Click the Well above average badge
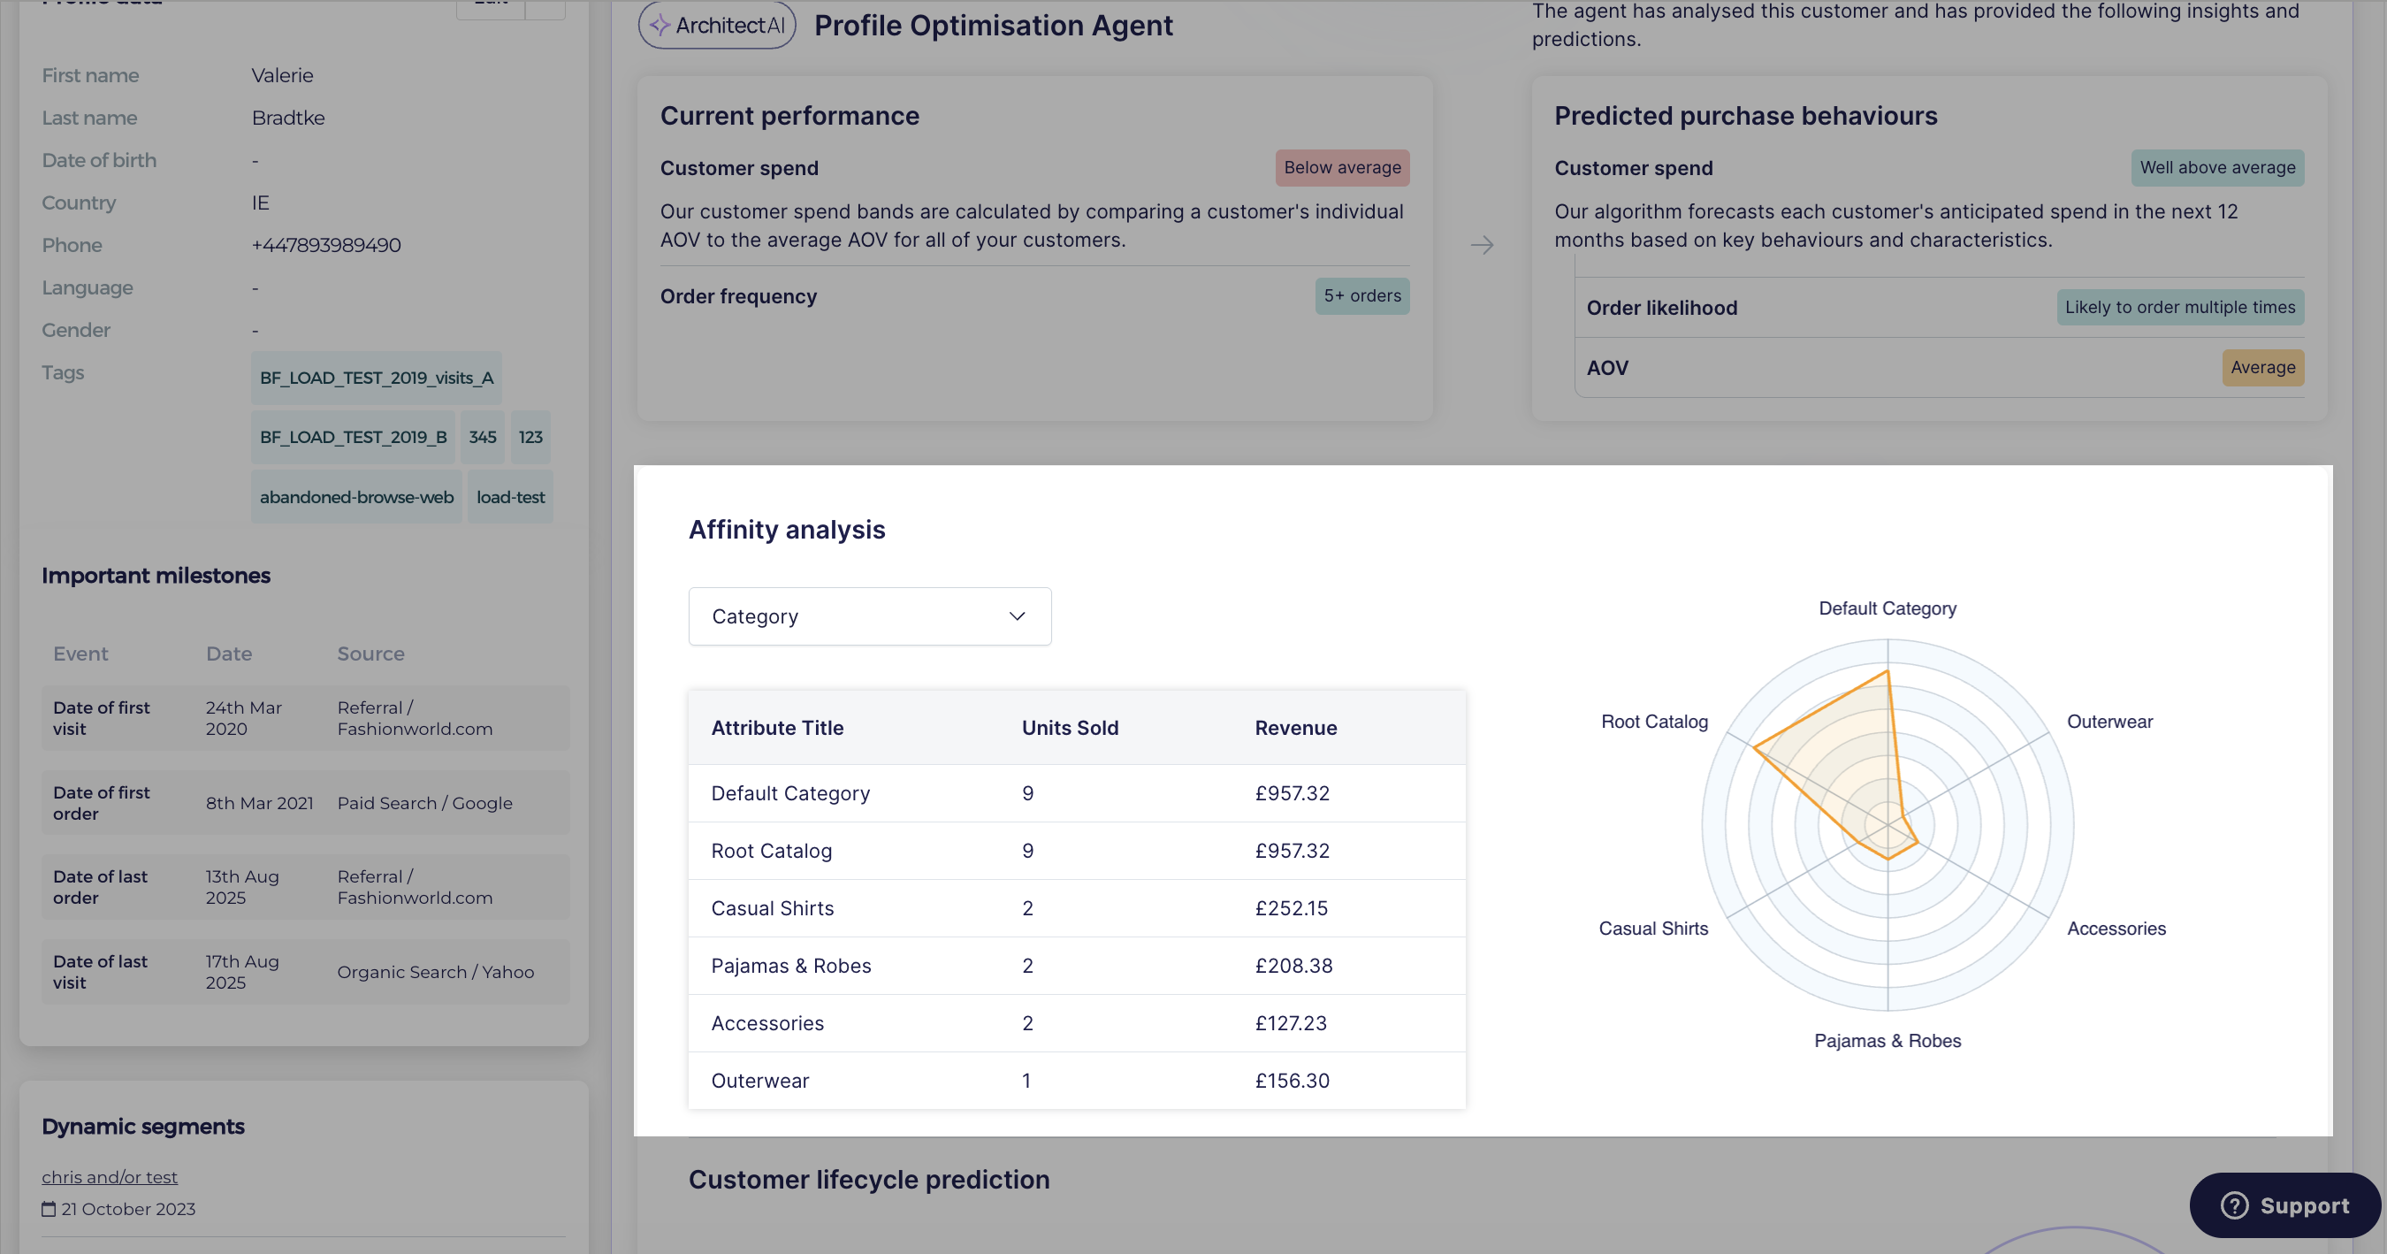The image size is (2387, 1254). (2216, 168)
